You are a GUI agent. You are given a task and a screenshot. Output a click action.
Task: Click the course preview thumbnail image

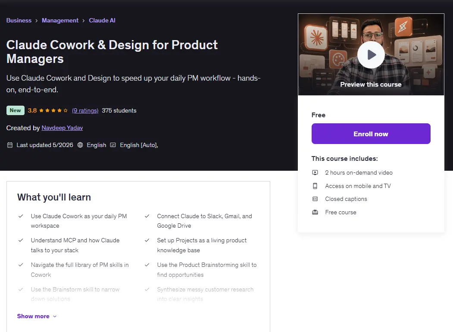point(371,55)
